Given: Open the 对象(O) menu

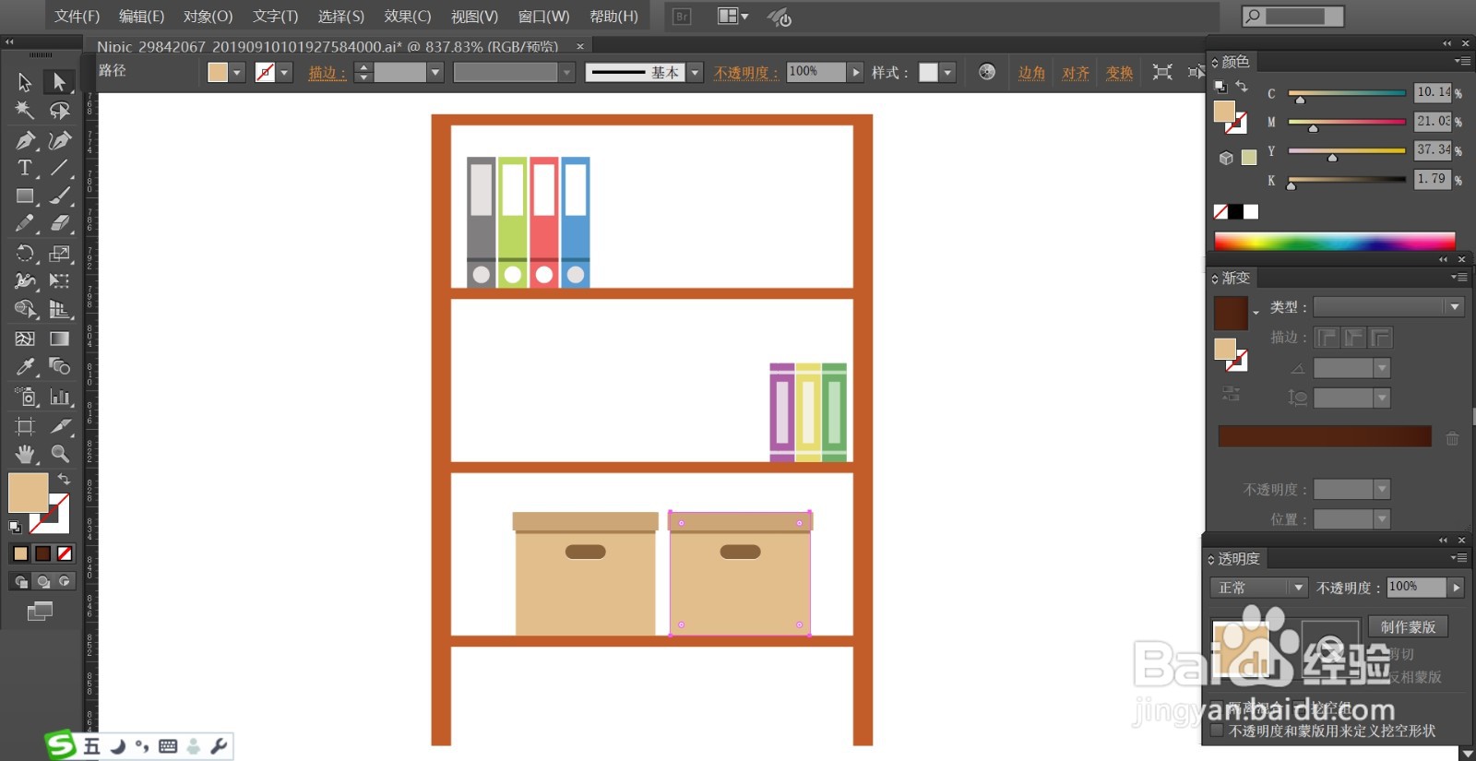Looking at the screenshot, I should [x=208, y=17].
